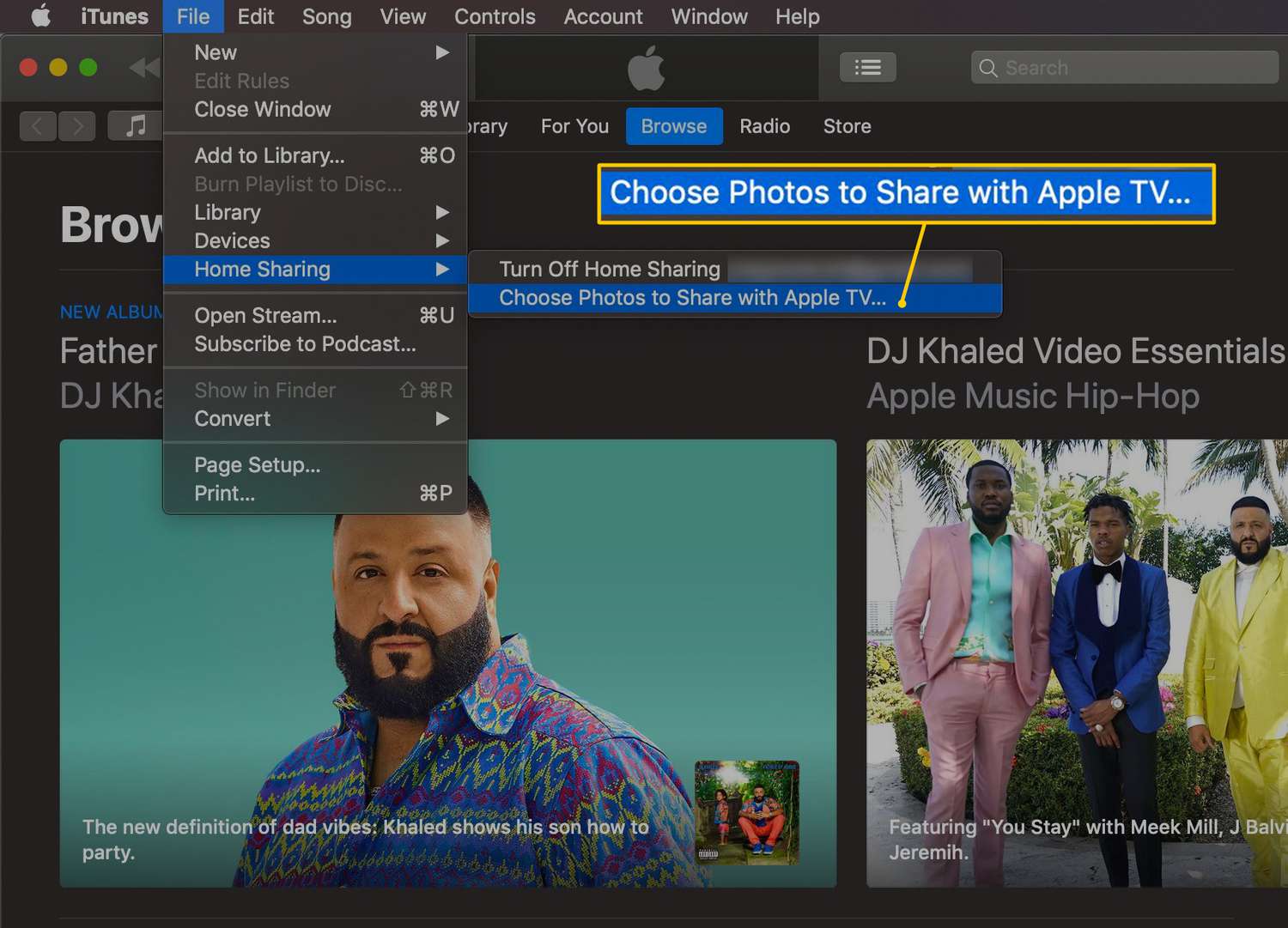The image size is (1288, 928).
Task: Expand the New submenu
Action: coord(314,52)
